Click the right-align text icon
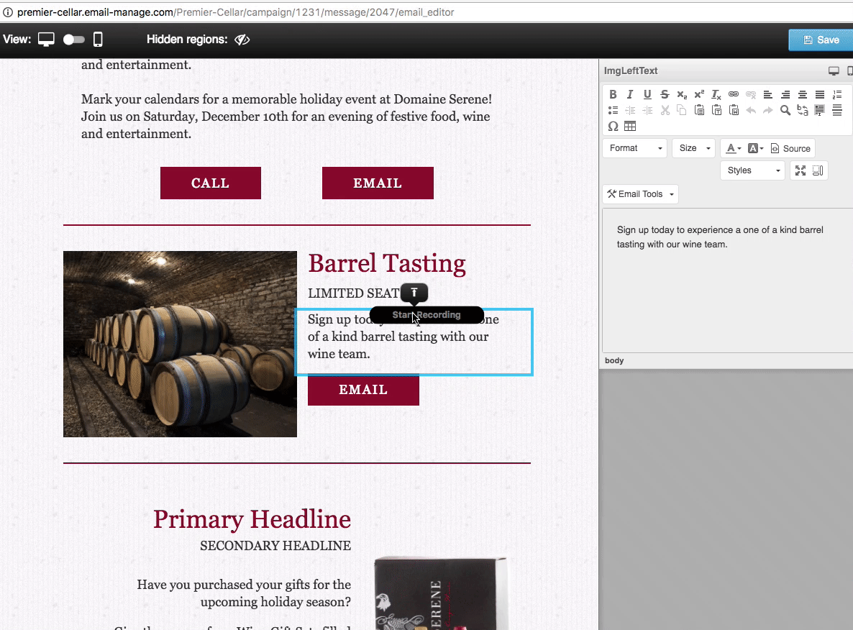This screenshot has width=853, height=630. (785, 94)
